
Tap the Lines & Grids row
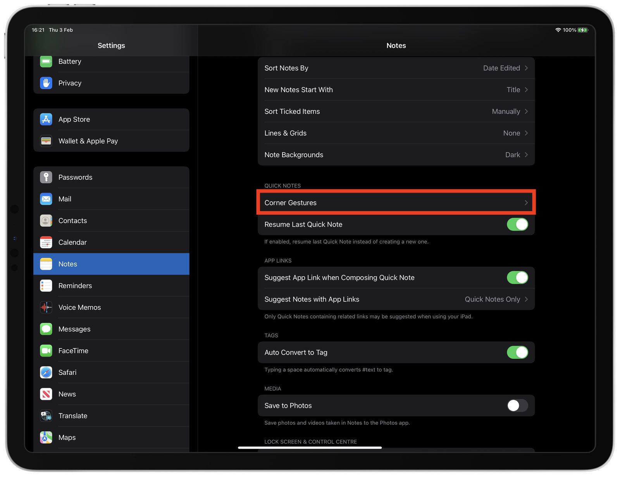396,133
